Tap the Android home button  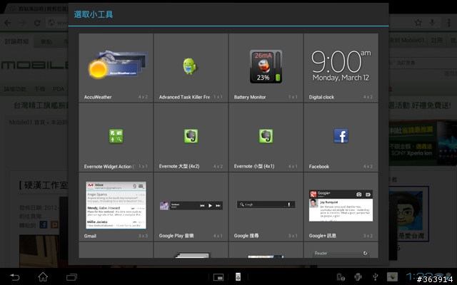[43, 277]
